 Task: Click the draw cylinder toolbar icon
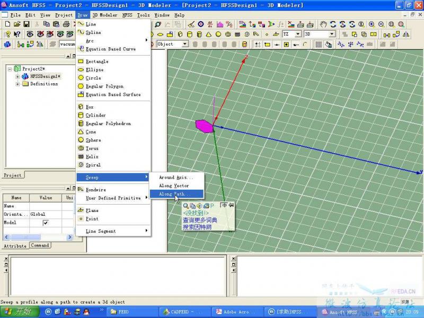(x=190, y=34)
